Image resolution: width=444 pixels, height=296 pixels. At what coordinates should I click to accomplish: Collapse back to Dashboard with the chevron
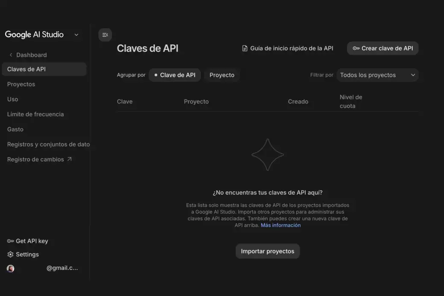pos(10,55)
